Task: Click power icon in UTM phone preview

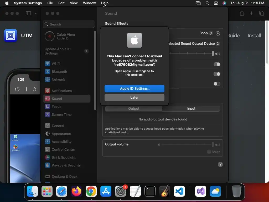Action: (x=17, y=89)
